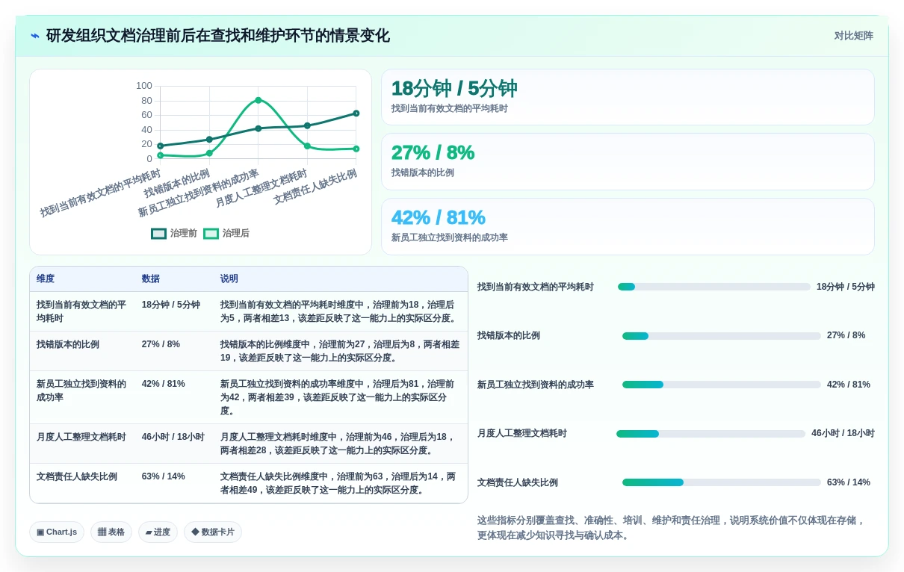Click chart axis label 找错版本的比例

(177, 184)
